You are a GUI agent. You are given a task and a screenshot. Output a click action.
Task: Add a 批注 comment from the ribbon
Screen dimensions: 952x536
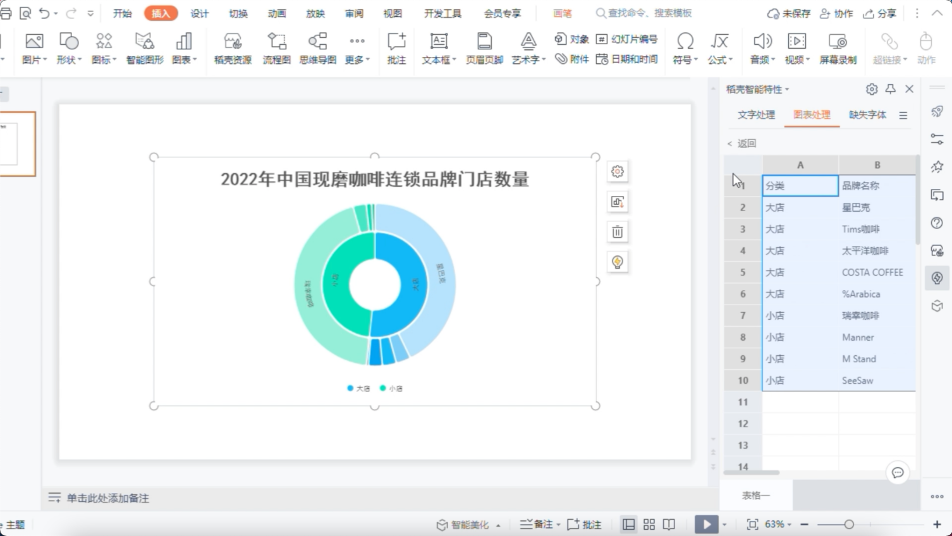396,49
